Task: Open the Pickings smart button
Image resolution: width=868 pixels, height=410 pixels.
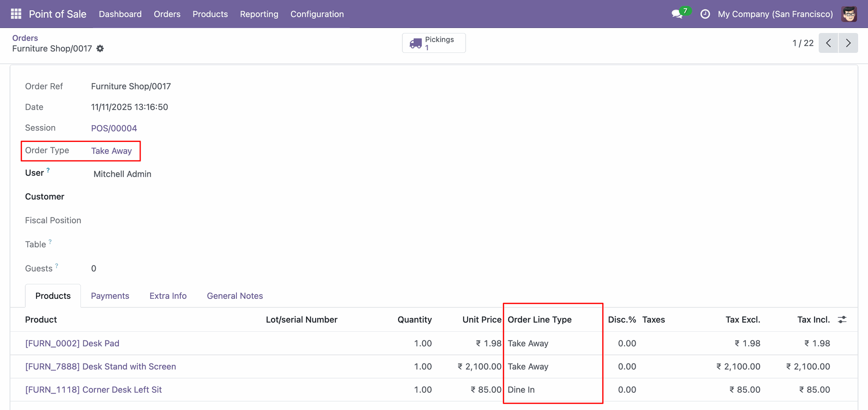Action: click(x=434, y=43)
